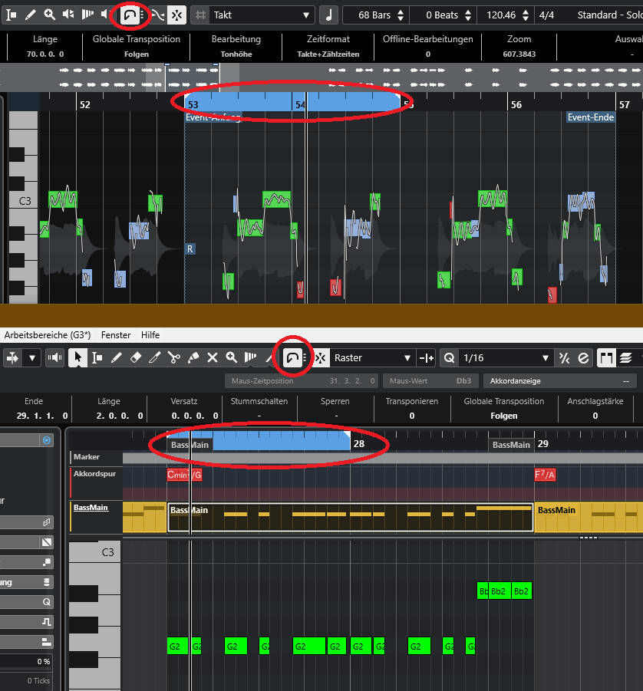
Task: Open the Raster dropdown menu
Action: [376, 357]
